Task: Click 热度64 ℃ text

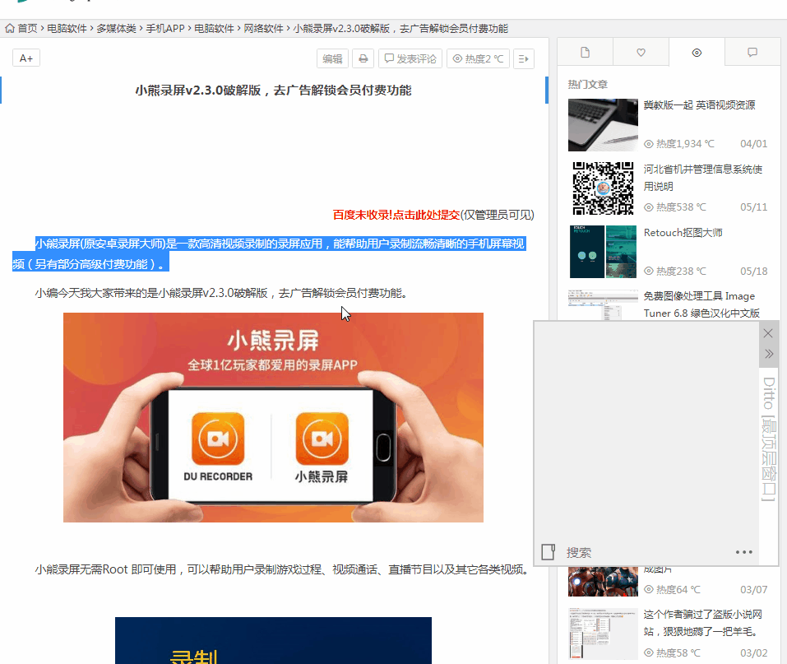Action: click(678, 590)
